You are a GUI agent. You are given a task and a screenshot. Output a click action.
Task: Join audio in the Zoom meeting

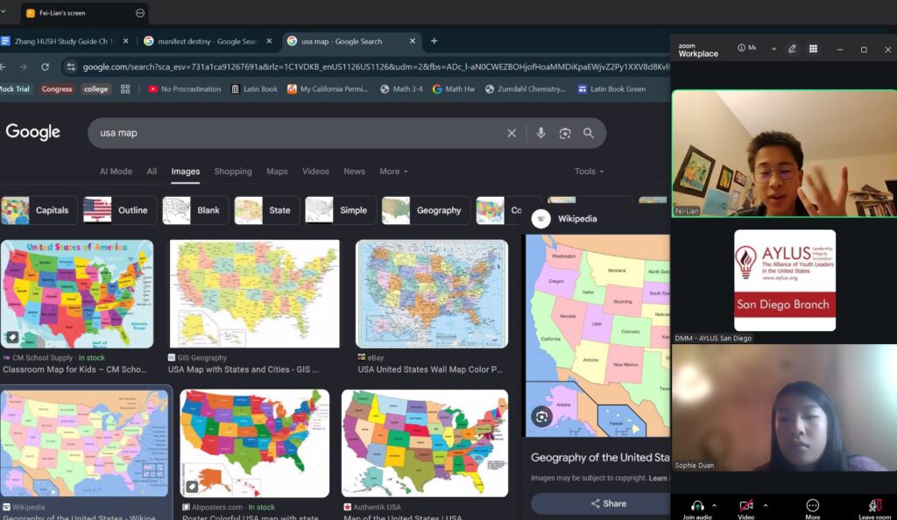click(697, 506)
